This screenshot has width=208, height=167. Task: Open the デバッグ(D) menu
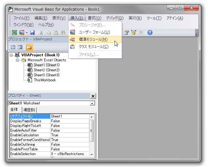click(x=115, y=18)
